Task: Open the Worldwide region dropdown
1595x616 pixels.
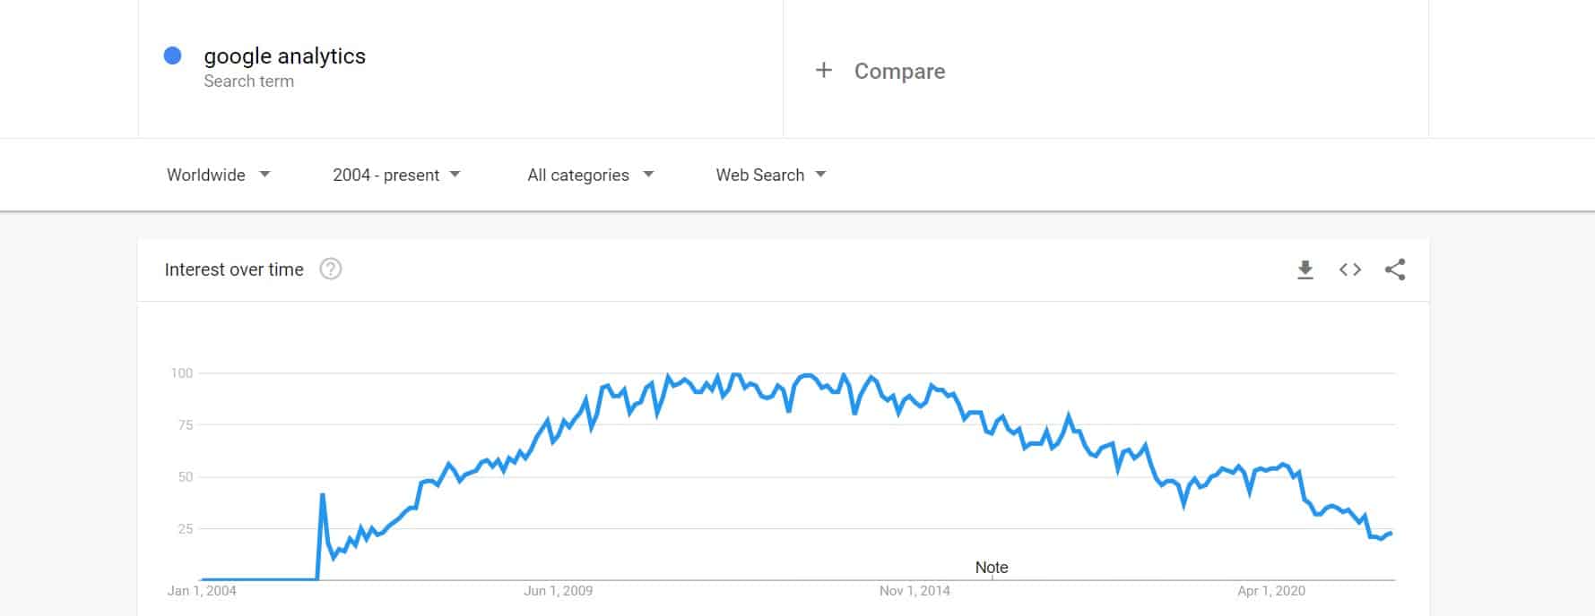Action: (x=218, y=175)
